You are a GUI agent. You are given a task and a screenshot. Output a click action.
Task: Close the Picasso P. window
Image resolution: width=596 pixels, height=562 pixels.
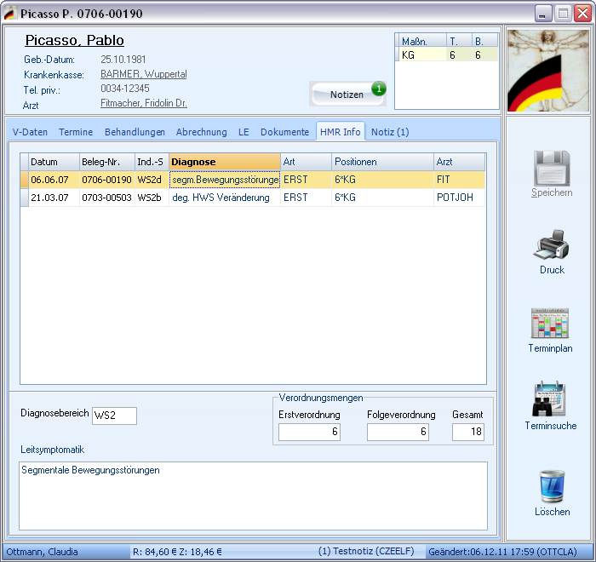(583, 14)
